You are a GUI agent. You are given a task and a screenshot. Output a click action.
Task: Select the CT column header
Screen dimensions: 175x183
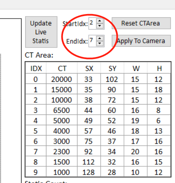62,68
